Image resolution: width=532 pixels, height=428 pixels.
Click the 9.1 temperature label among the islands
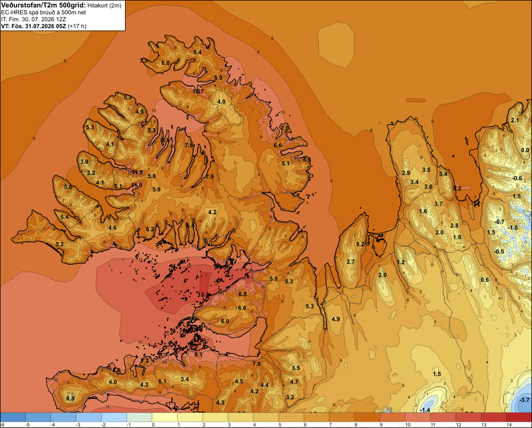[x=198, y=355]
